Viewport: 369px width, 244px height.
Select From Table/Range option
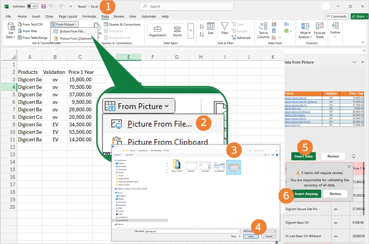33,37
